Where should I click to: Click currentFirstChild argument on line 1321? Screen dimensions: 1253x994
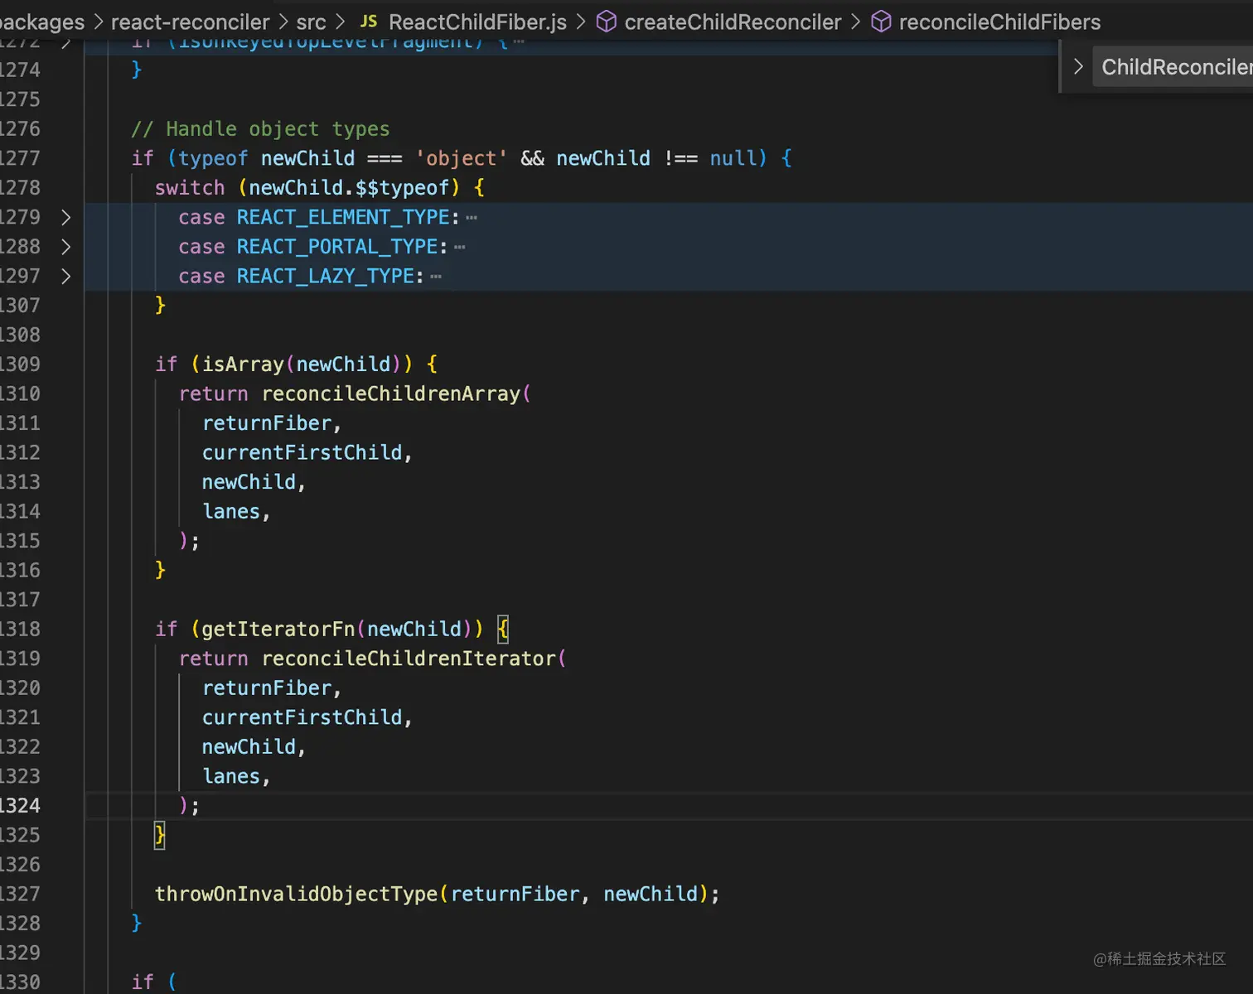pyautogui.click(x=302, y=717)
